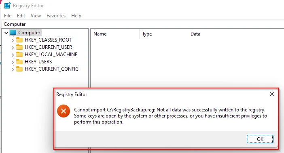
Task: Expand HKEY_CURRENT_CONFIG chevron
Action: coord(13,69)
